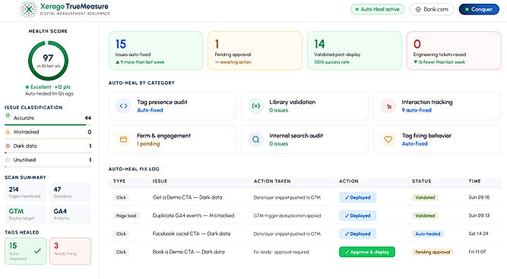Screen dimensions: 507x279
Task: Click the Facebook social CTA — Dark data issue
Action: pyautogui.click(x=192, y=234)
